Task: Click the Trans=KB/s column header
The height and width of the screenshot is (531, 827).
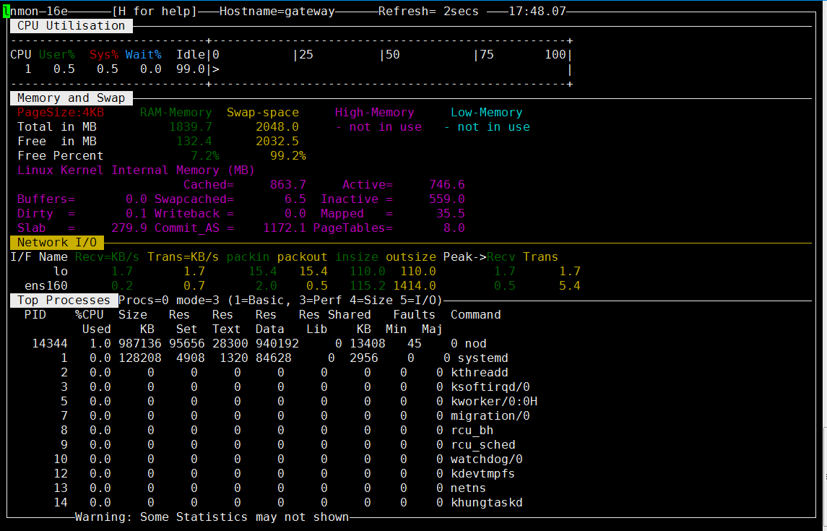Action: [183, 257]
